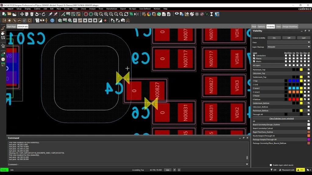Open the Route menu
Viewport: 312px width, 175px height.
[67, 9]
